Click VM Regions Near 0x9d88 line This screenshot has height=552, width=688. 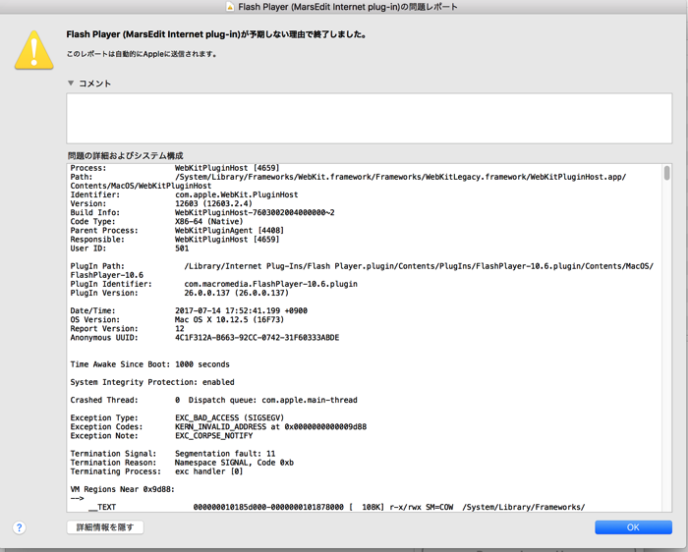(123, 489)
